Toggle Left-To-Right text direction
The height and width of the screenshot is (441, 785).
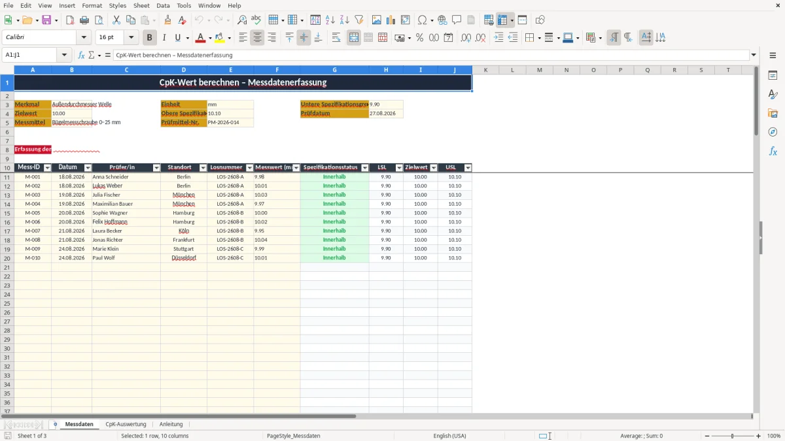[x=614, y=38]
